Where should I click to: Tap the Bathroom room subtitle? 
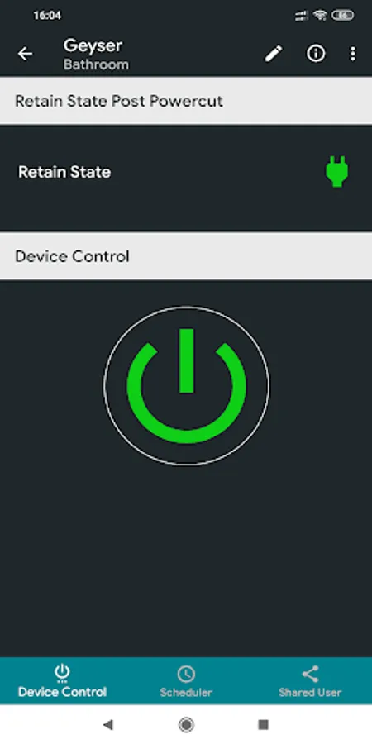pos(97,64)
